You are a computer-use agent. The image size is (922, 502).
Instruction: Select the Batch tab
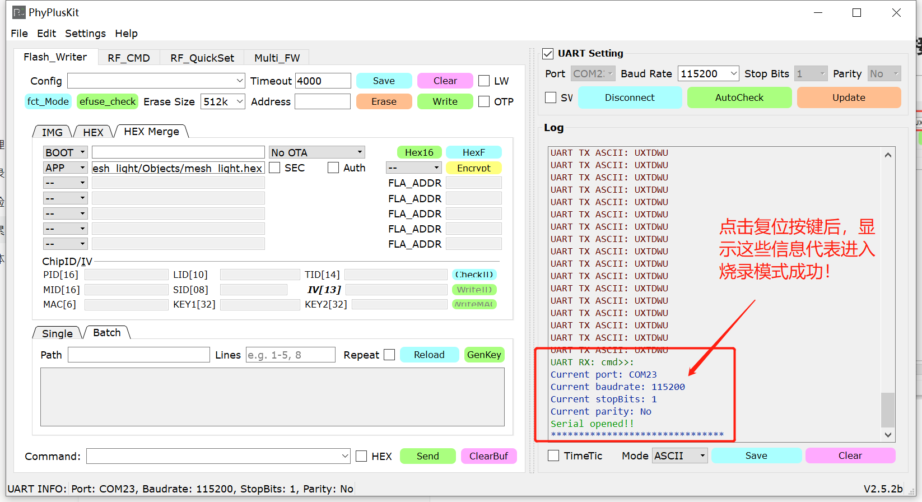(106, 333)
